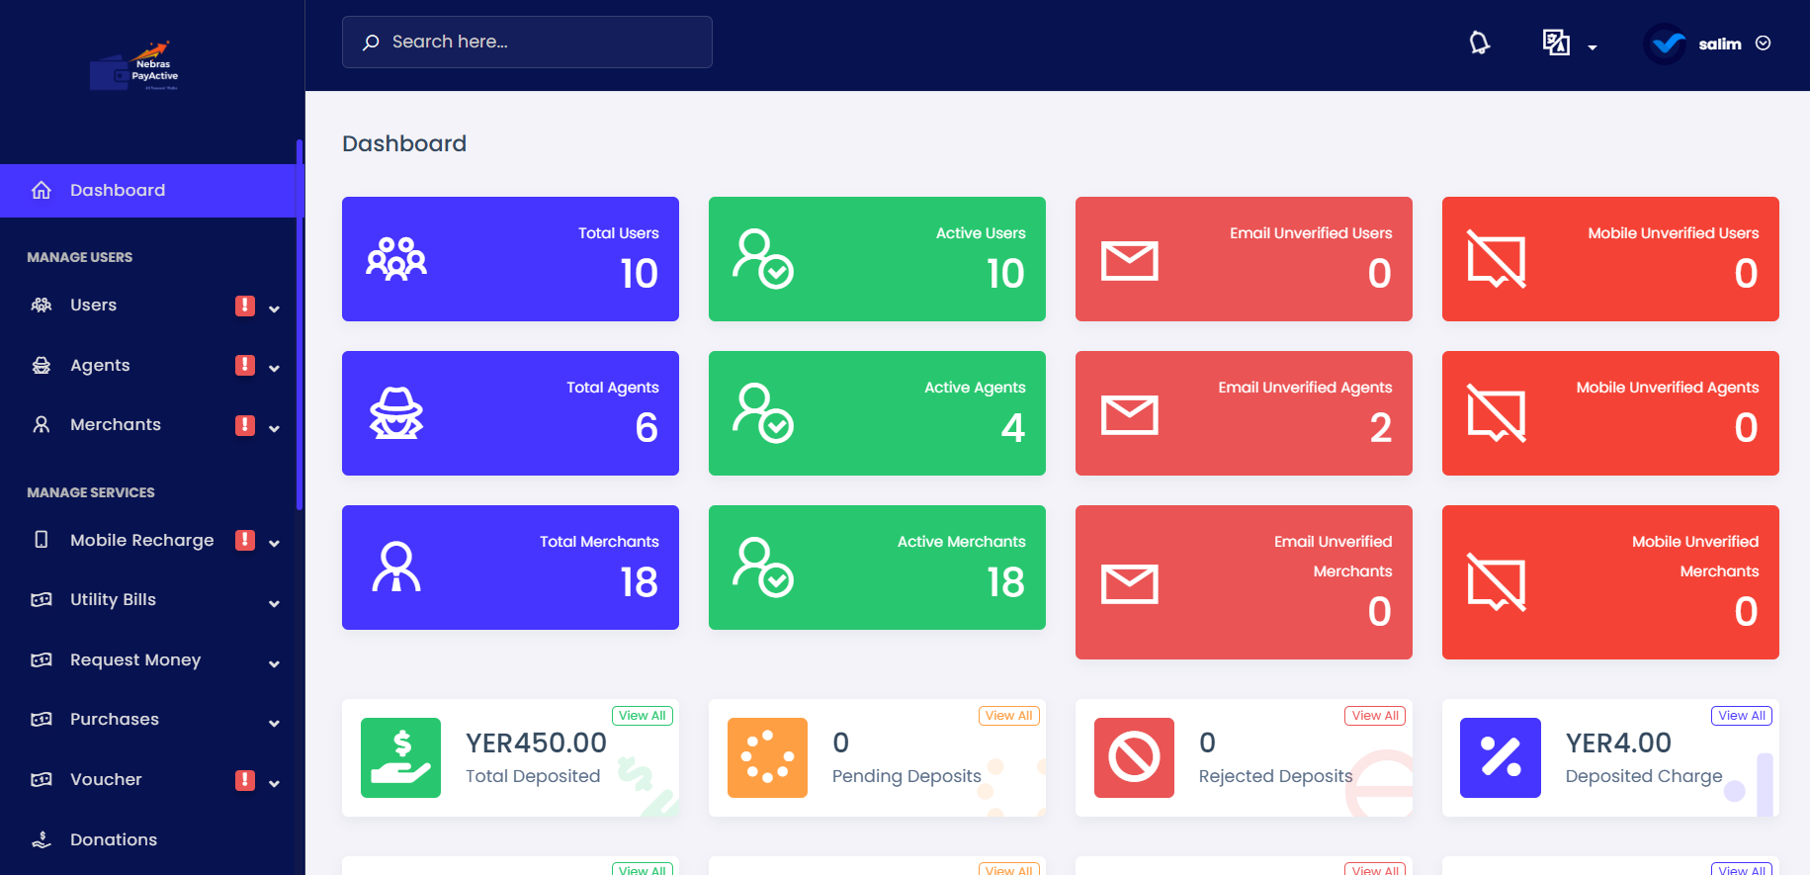
Task: Go to Dashboard in the sidebar
Action: [x=118, y=190]
